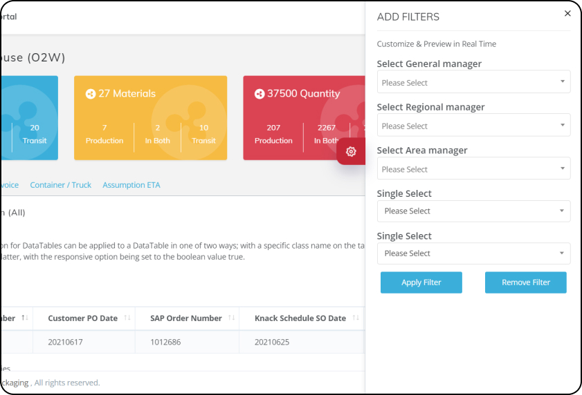Expand Select Area manager dropdown
Image resolution: width=582 pixels, height=395 pixels.
(473, 168)
